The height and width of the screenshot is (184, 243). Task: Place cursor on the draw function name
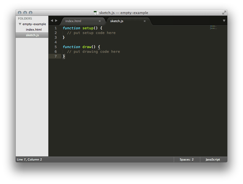(87, 47)
